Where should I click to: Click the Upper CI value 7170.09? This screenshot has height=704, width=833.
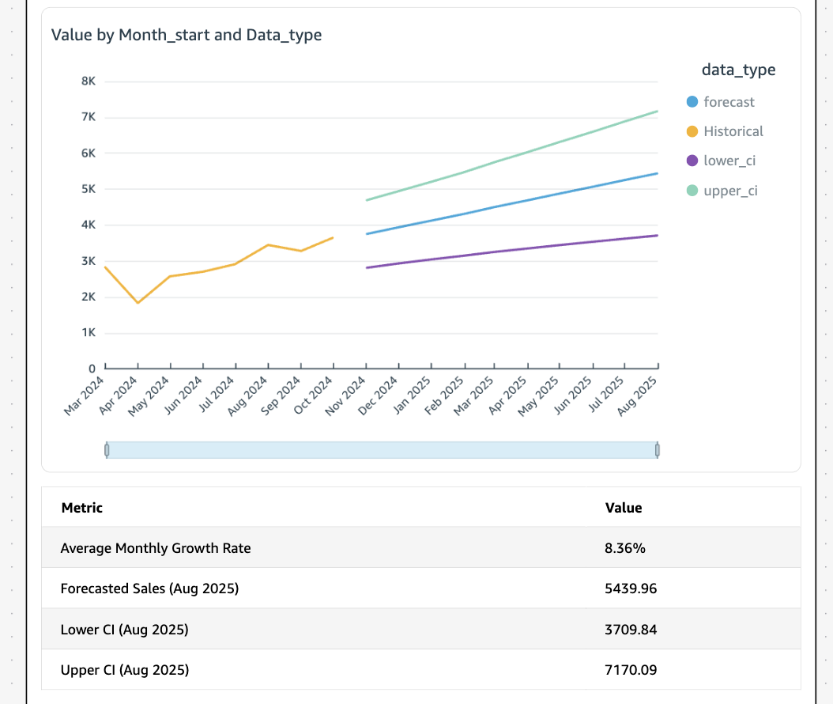pos(631,670)
